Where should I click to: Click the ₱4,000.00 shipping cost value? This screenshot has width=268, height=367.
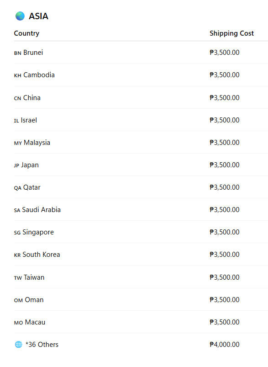(x=225, y=345)
